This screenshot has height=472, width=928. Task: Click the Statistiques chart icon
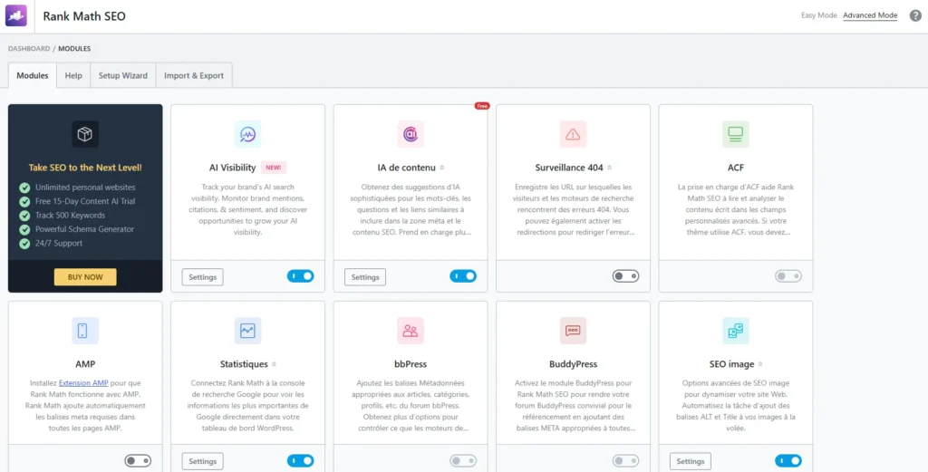247,331
